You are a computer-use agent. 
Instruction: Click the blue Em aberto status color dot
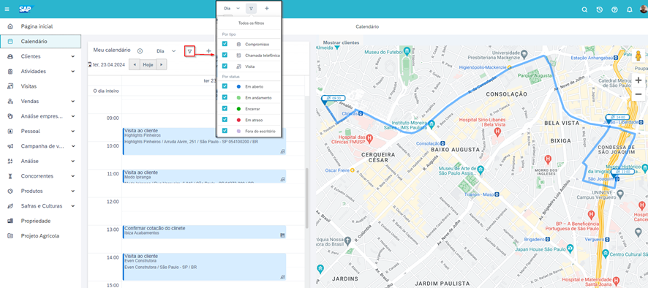238,87
